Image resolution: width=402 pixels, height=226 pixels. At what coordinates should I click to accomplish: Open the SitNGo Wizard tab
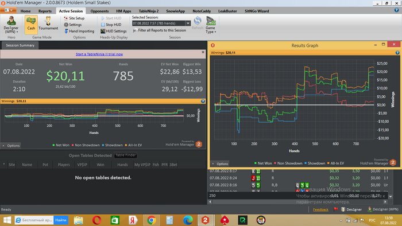click(x=257, y=11)
